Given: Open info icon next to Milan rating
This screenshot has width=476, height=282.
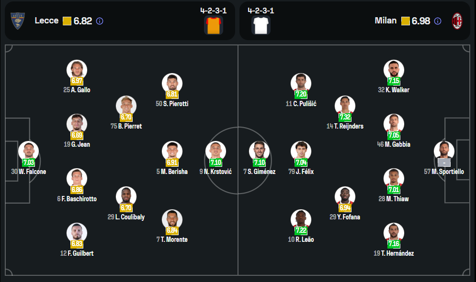Looking at the screenshot, I should [438, 21].
